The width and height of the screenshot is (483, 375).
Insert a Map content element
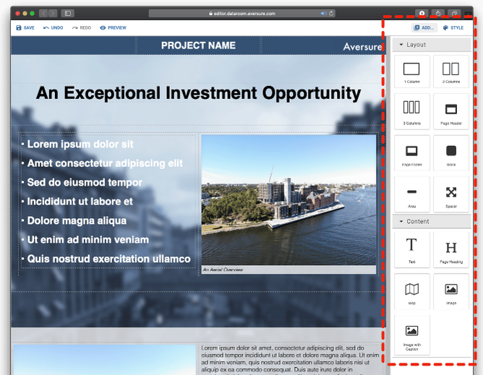411,291
